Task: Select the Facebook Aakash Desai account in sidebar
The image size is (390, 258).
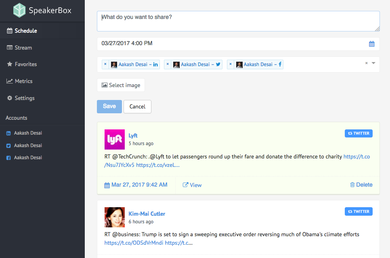Action: click(x=24, y=158)
